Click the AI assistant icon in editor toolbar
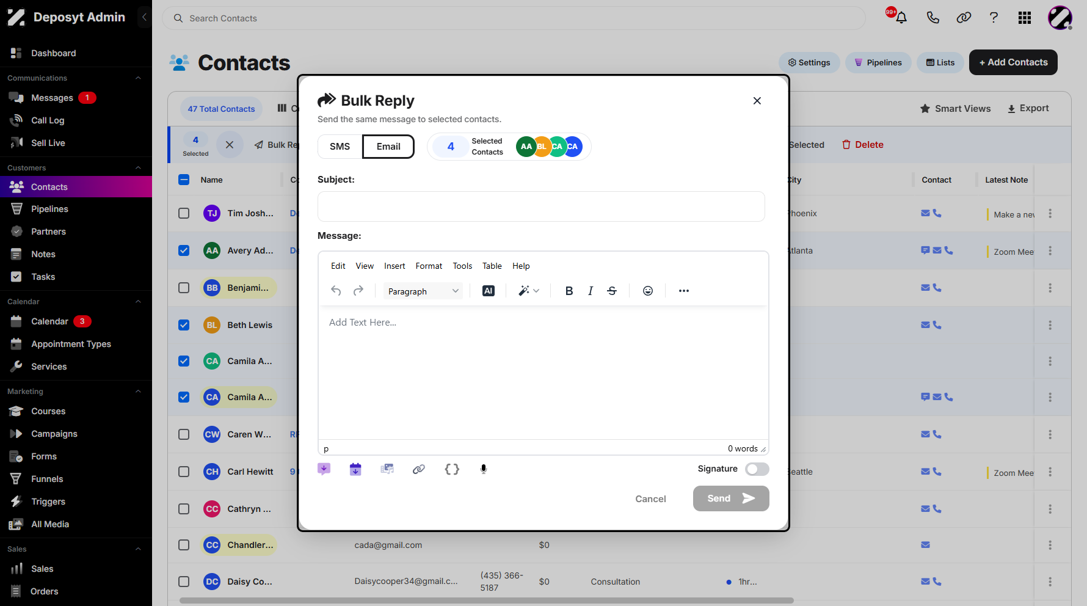 pos(488,291)
